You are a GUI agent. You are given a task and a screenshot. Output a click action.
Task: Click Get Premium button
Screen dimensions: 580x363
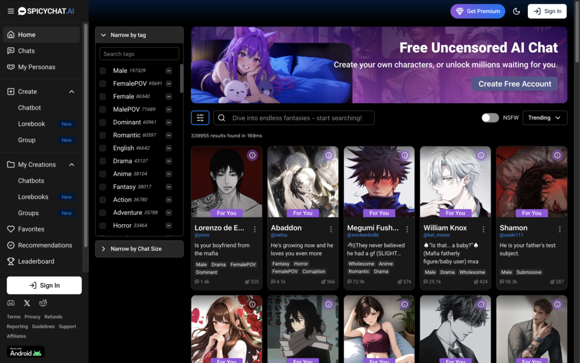tap(477, 11)
